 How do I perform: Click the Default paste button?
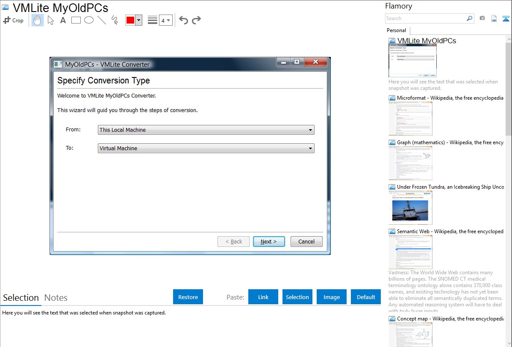click(x=366, y=297)
